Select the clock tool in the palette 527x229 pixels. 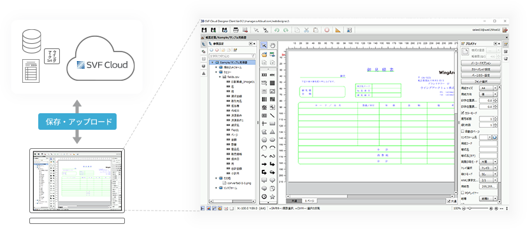pyautogui.click(x=264, y=197)
